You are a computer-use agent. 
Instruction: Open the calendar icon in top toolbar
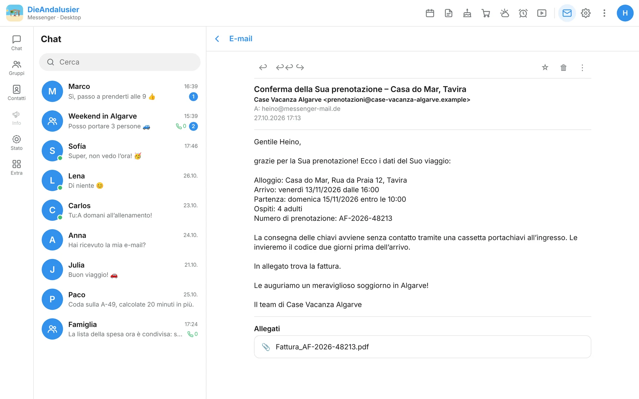click(x=430, y=13)
